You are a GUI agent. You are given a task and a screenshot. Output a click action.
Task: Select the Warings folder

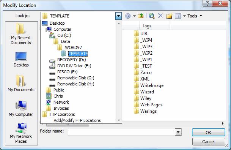(x=145, y=111)
